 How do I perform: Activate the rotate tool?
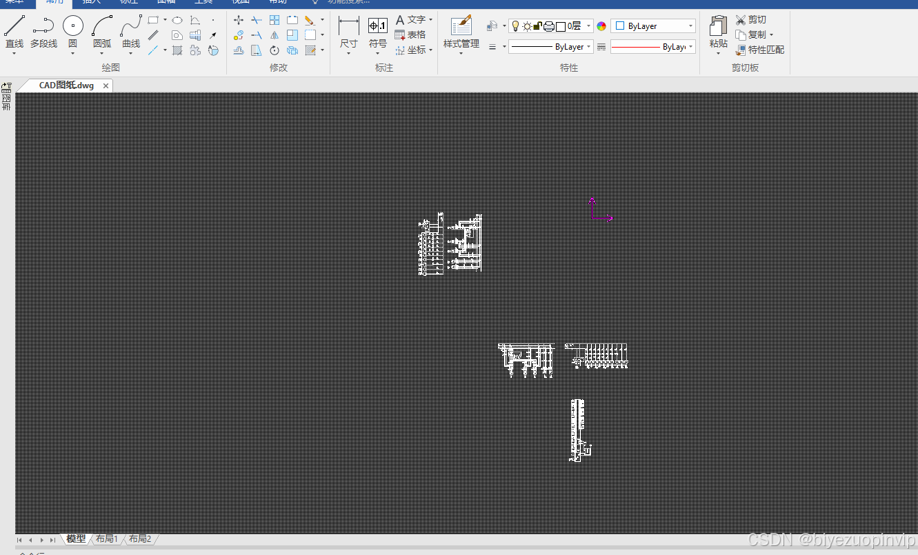point(275,50)
